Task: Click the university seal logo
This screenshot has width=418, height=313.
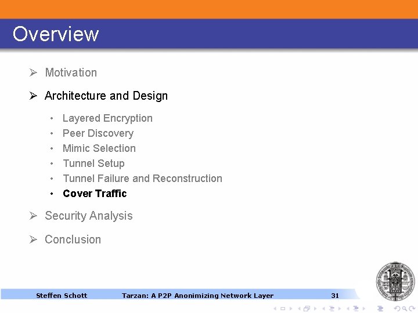Action: coord(395,281)
